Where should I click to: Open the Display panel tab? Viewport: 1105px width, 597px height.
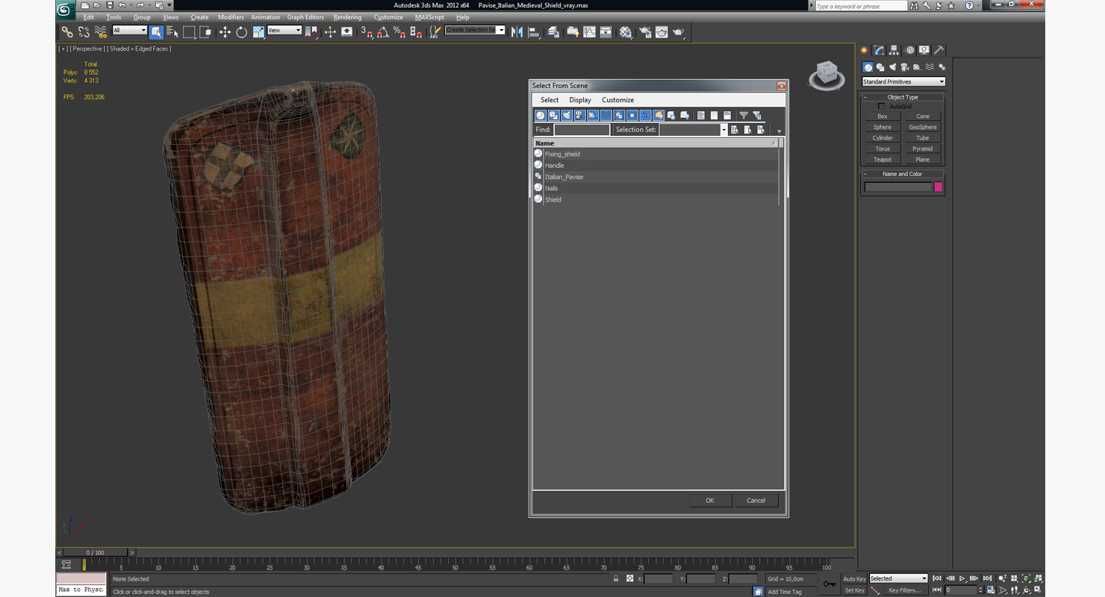[x=924, y=50]
